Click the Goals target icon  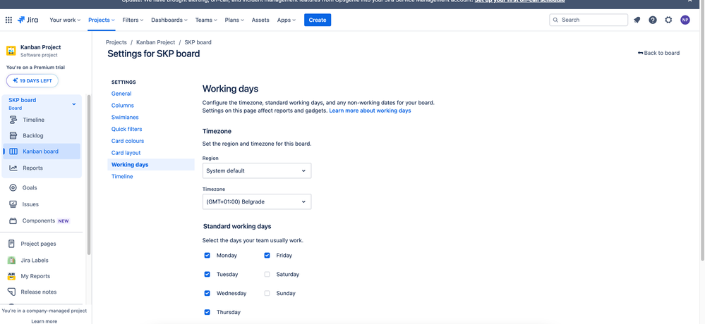(x=13, y=187)
